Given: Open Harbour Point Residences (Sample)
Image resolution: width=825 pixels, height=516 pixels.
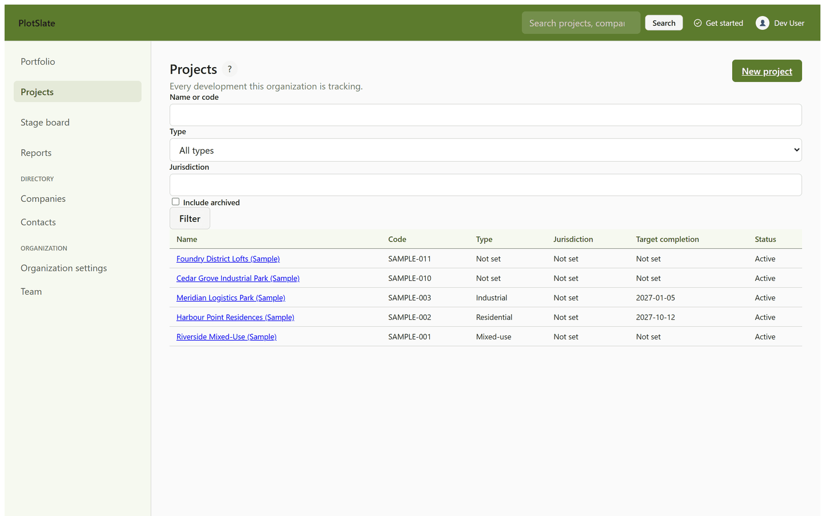Looking at the screenshot, I should point(235,317).
